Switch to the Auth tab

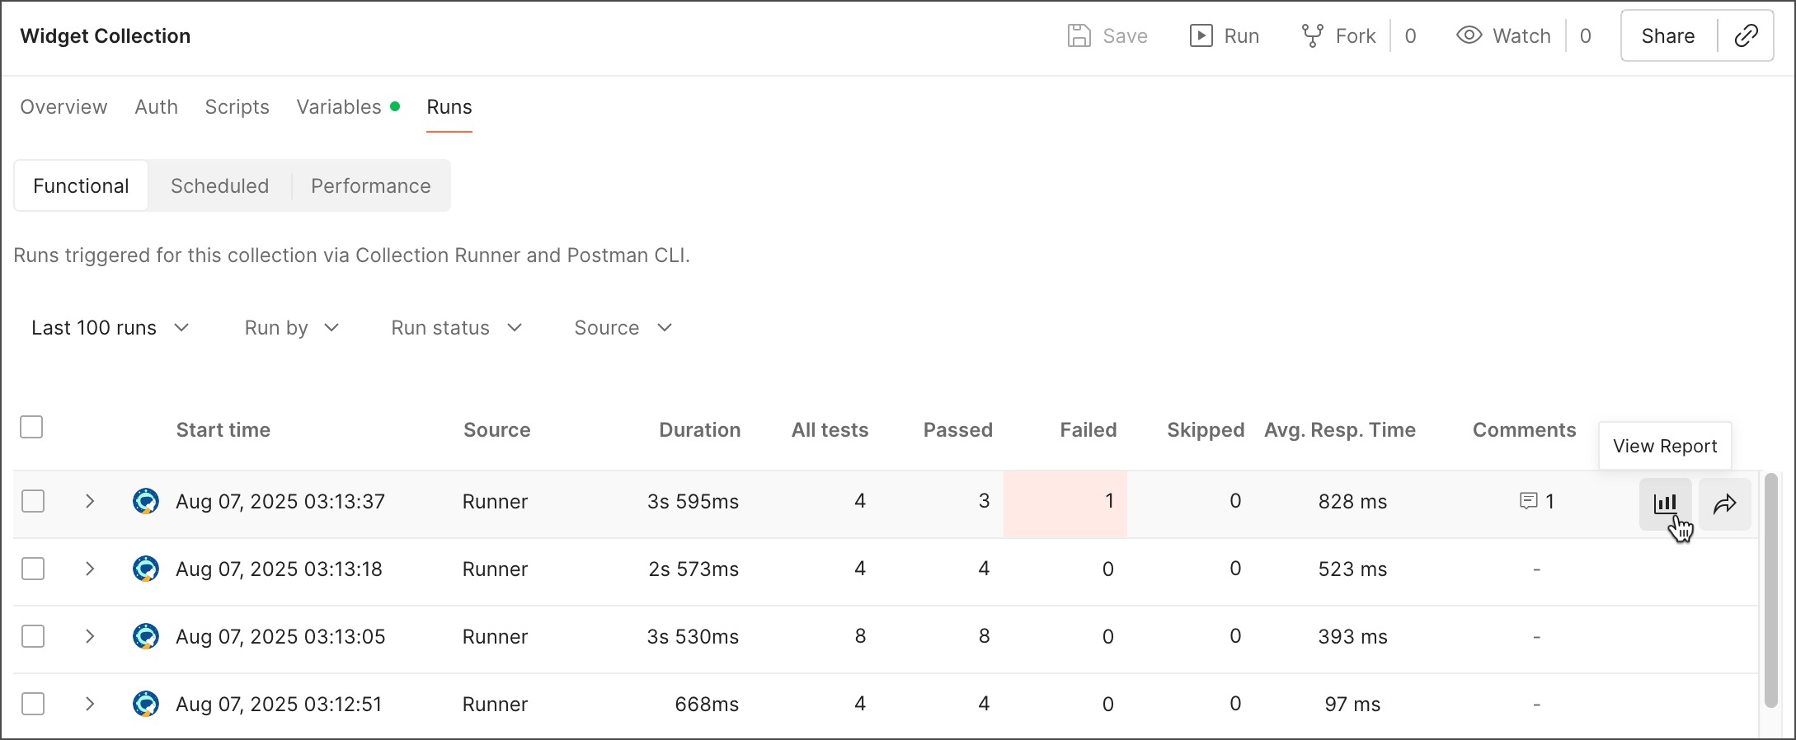point(156,107)
